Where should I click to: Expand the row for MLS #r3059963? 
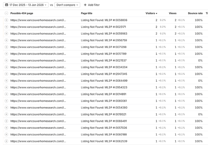pos(6,33)
